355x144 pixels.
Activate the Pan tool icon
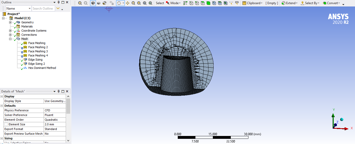(x=128, y=3)
